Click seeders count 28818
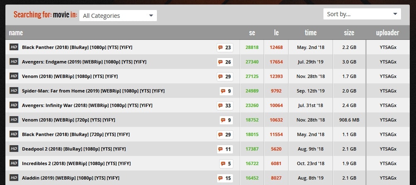 click(252, 47)
